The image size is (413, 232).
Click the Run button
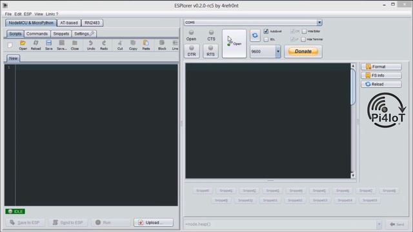(x=111, y=222)
